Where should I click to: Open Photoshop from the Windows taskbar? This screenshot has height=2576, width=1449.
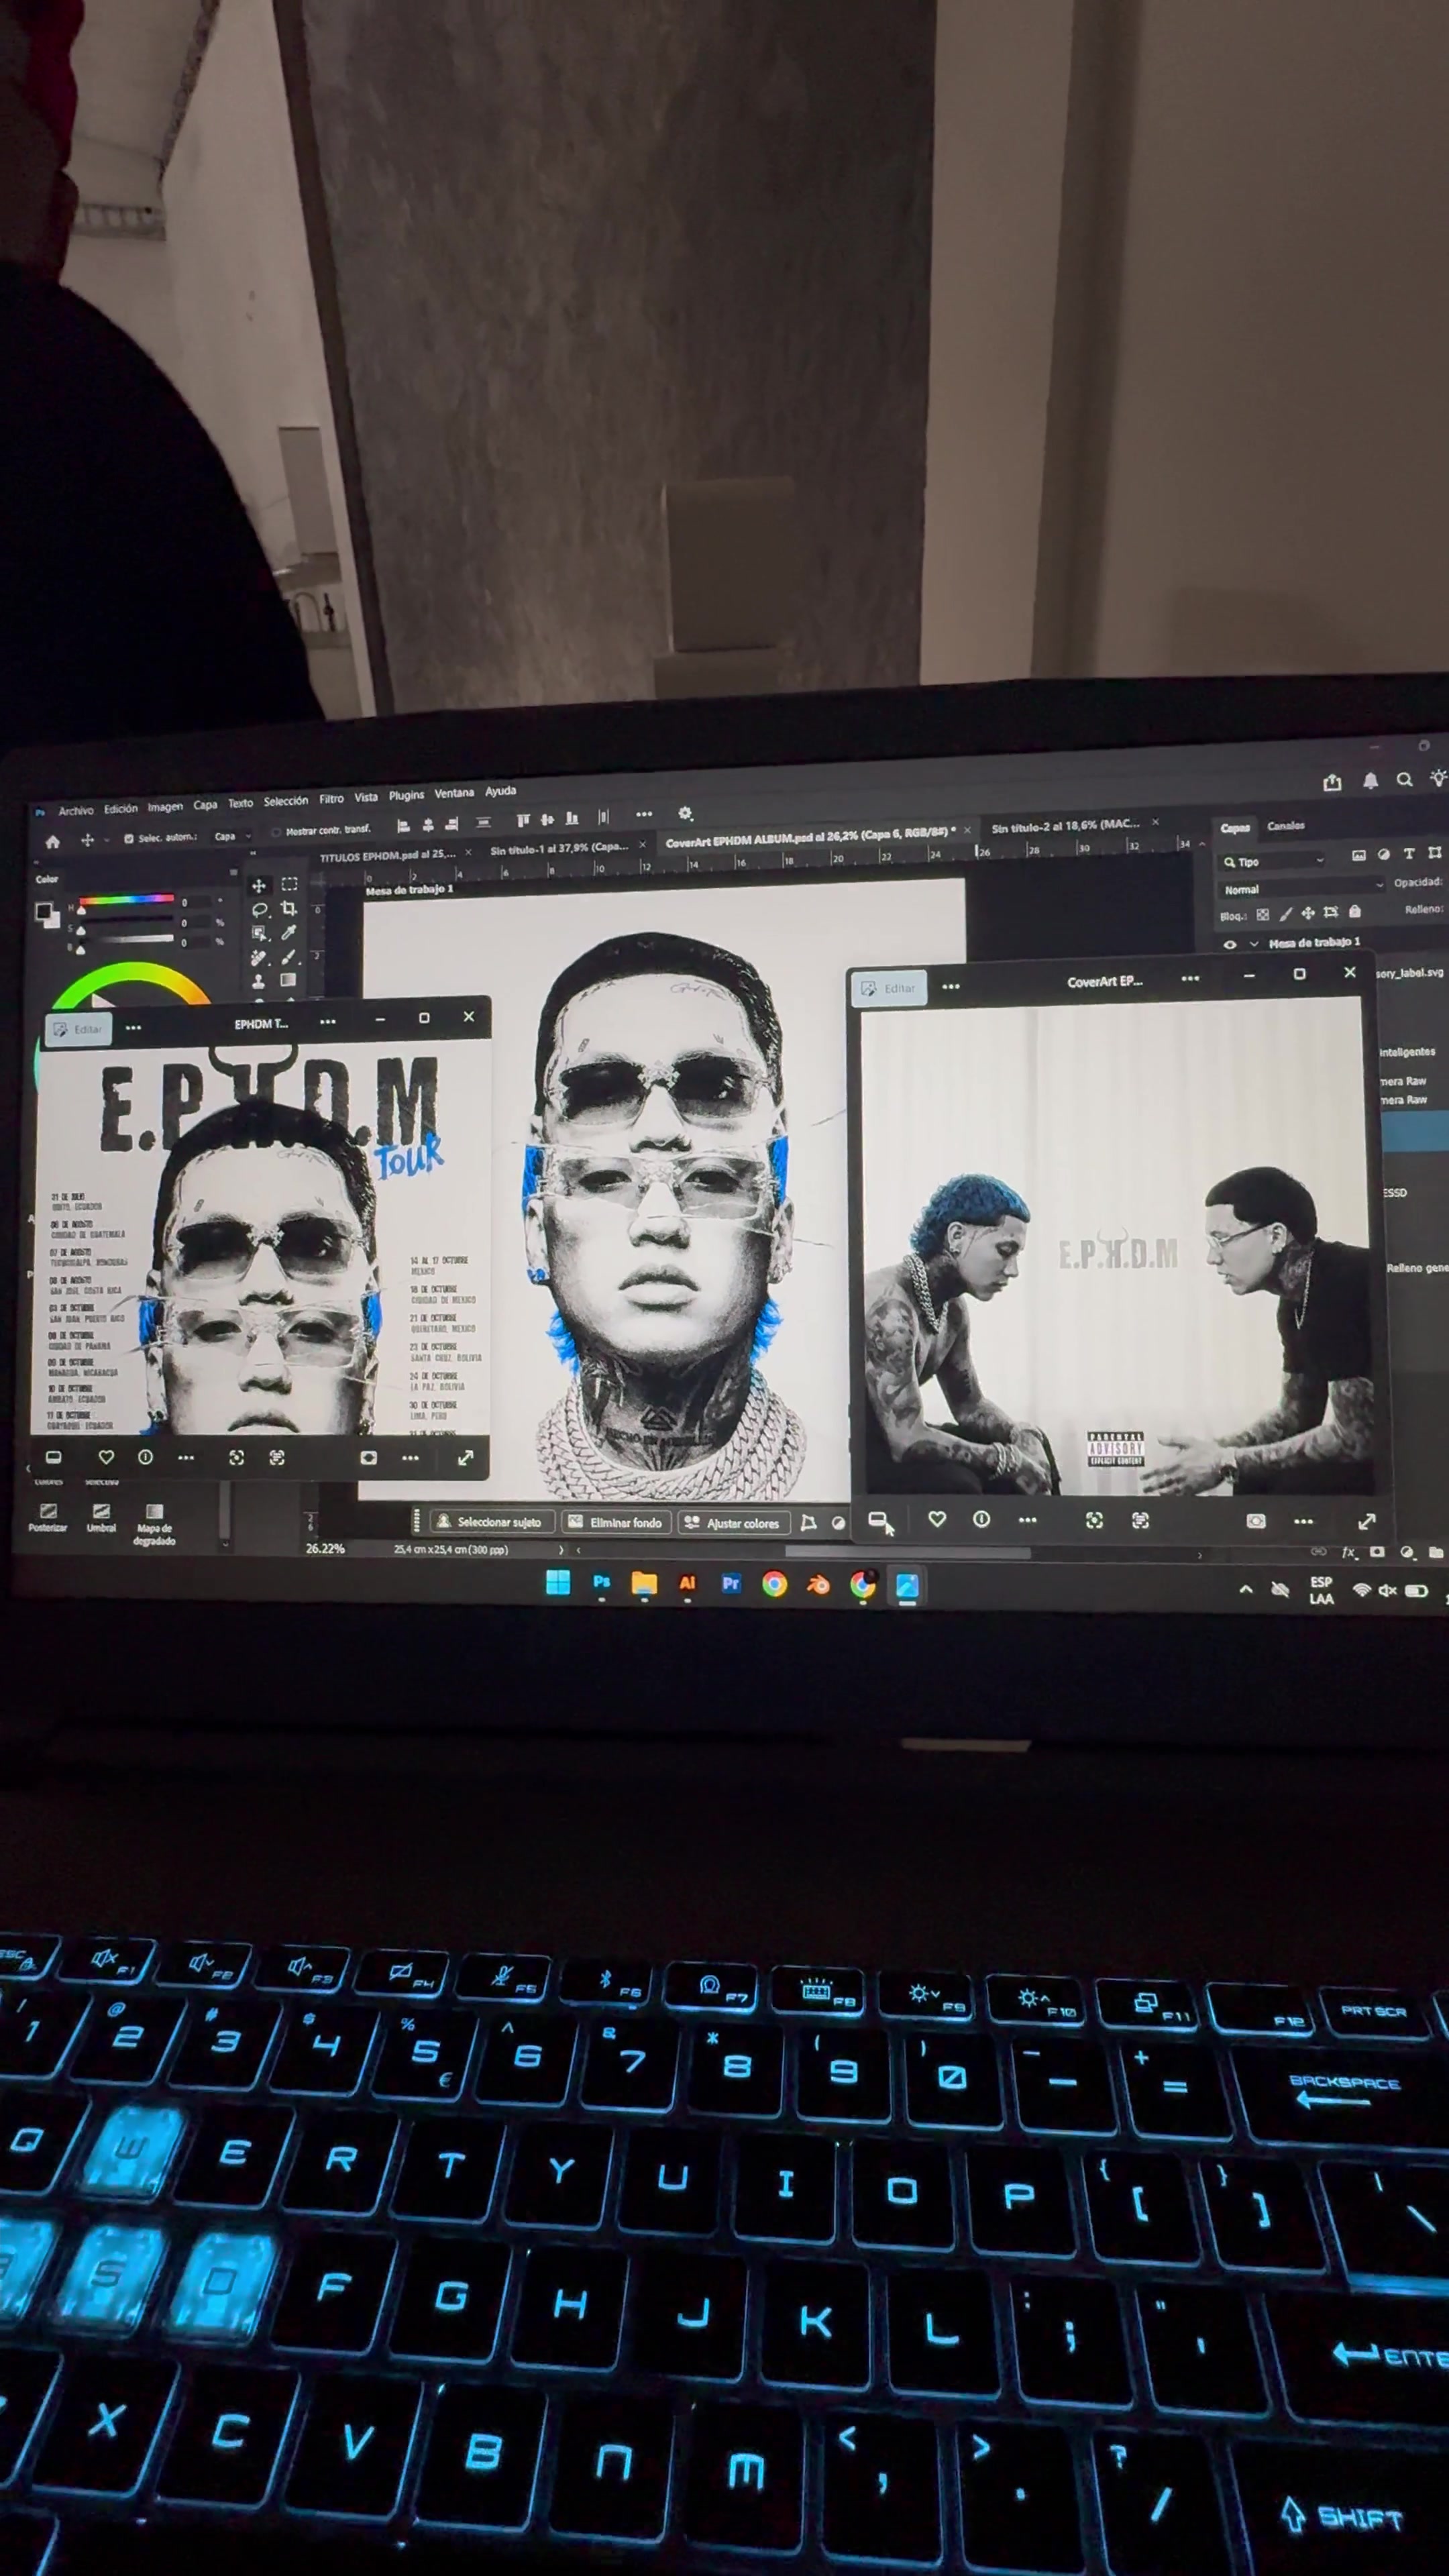pyautogui.click(x=601, y=1582)
